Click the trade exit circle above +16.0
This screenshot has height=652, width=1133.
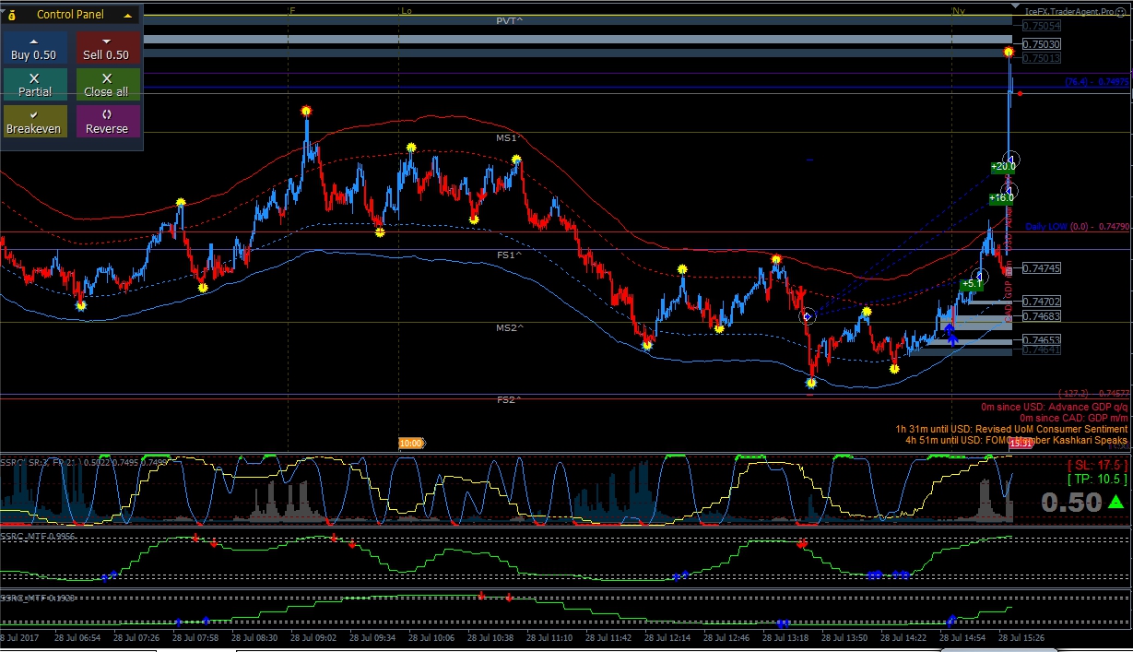click(x=1009, y=191)
